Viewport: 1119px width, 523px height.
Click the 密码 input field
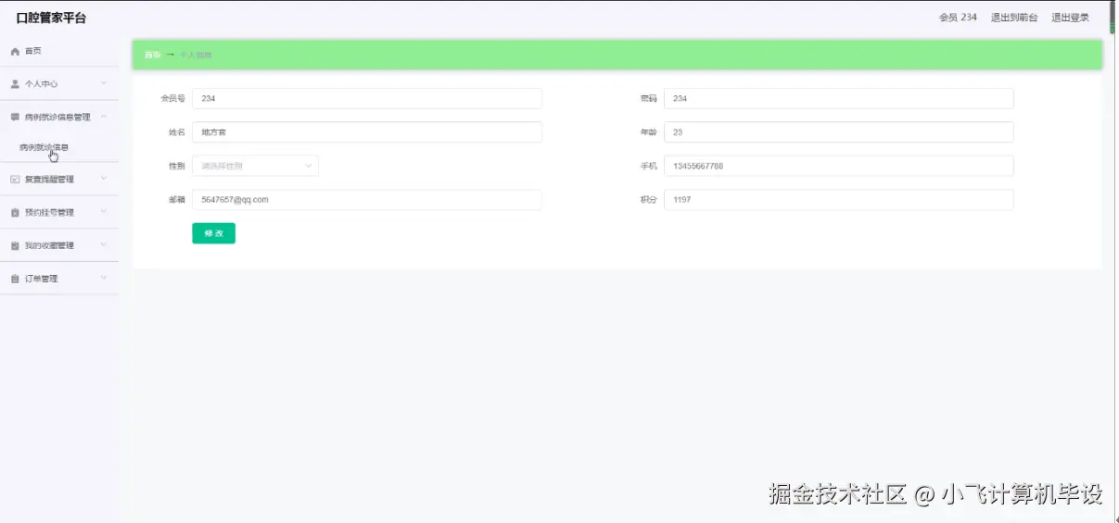pos(838,98)
